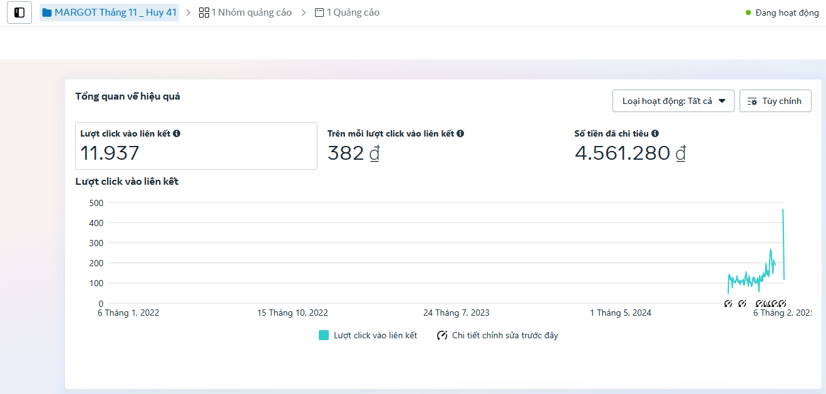
Task: Open the MARGOT Tháng 11 _ Huy 41 campaign
Action: 110,13
